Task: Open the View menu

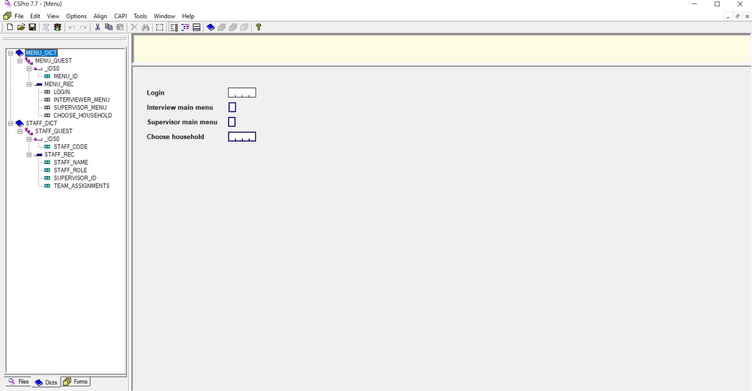Action: pyautogui.click(x=53, y=16)
